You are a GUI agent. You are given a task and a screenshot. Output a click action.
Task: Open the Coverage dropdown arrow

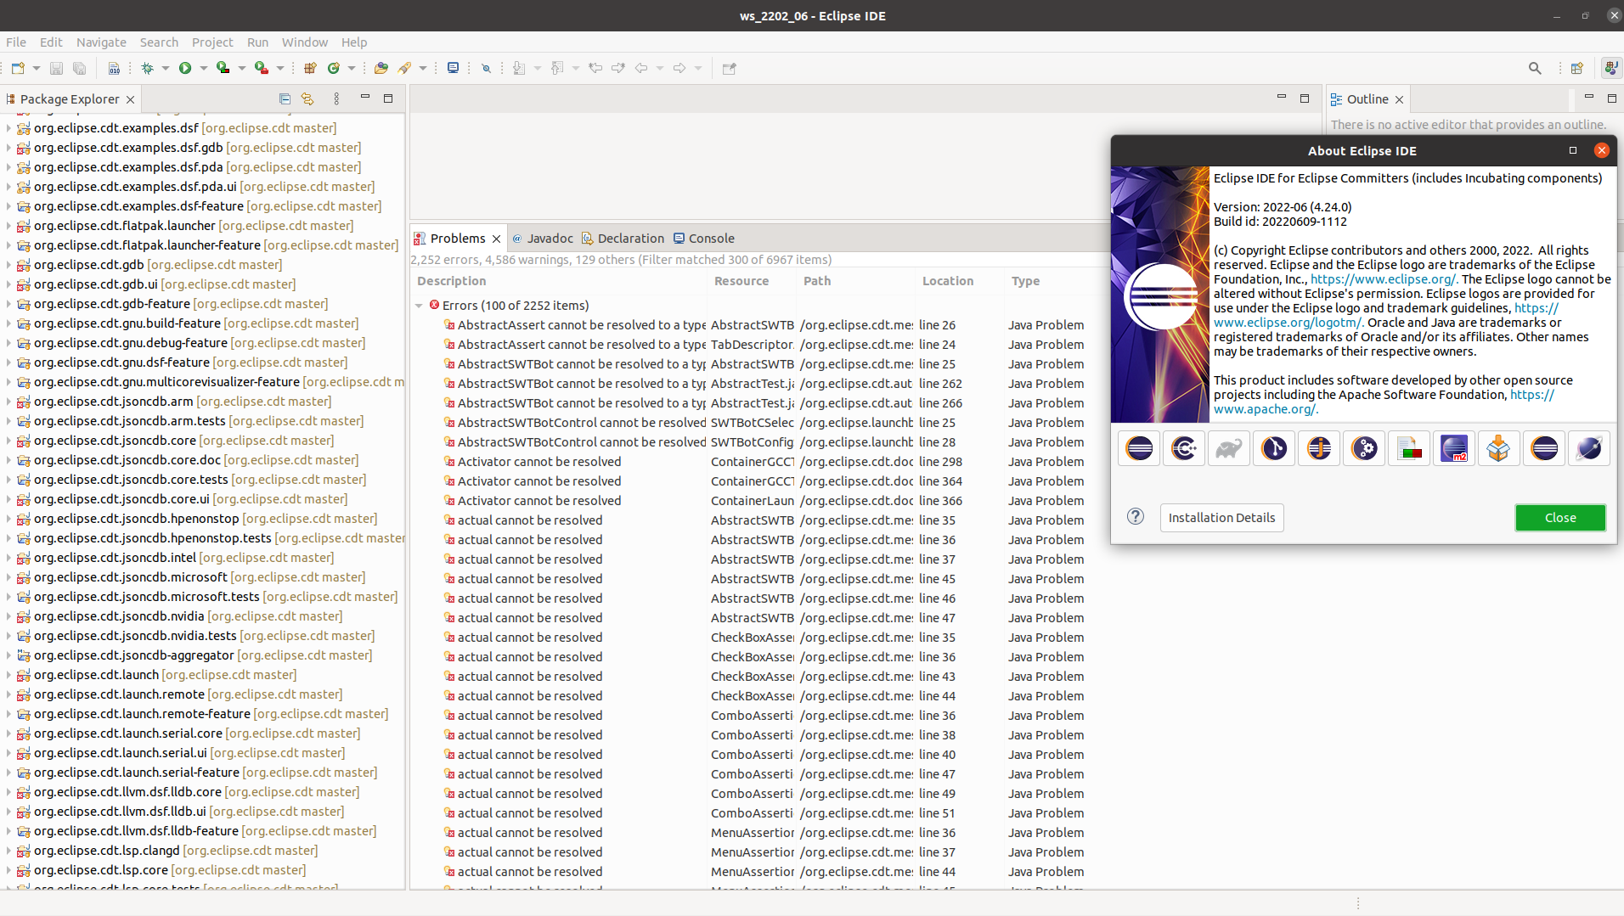click(242, 68)
